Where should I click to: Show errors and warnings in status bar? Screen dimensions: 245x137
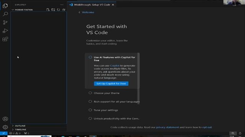[15, 133]
